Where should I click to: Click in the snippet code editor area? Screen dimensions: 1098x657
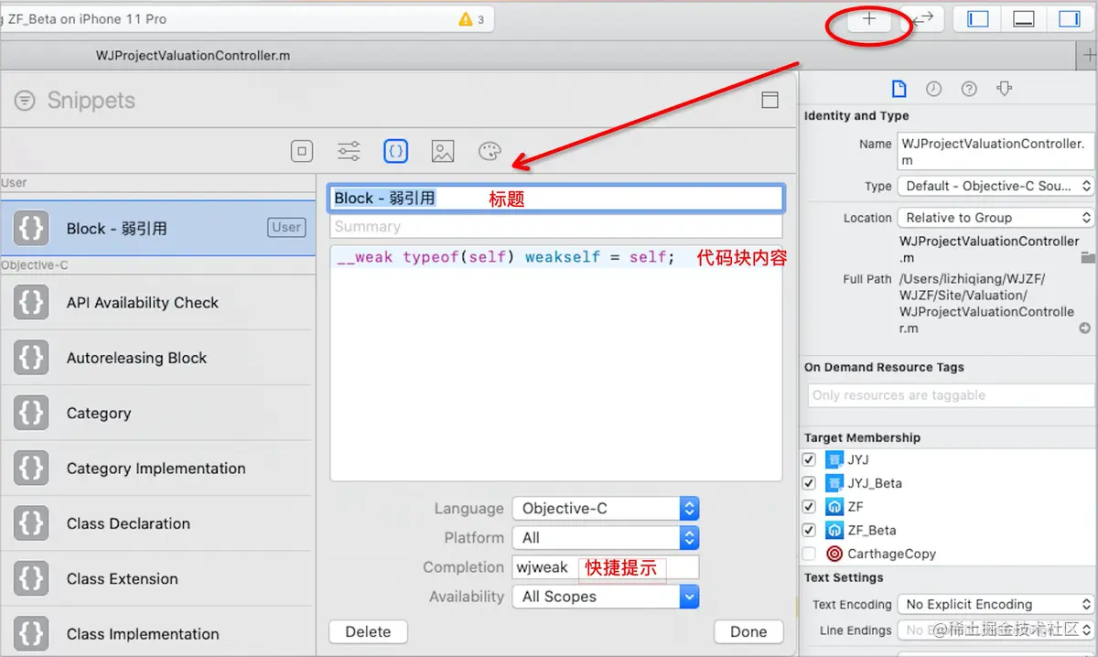coord(555,362)
